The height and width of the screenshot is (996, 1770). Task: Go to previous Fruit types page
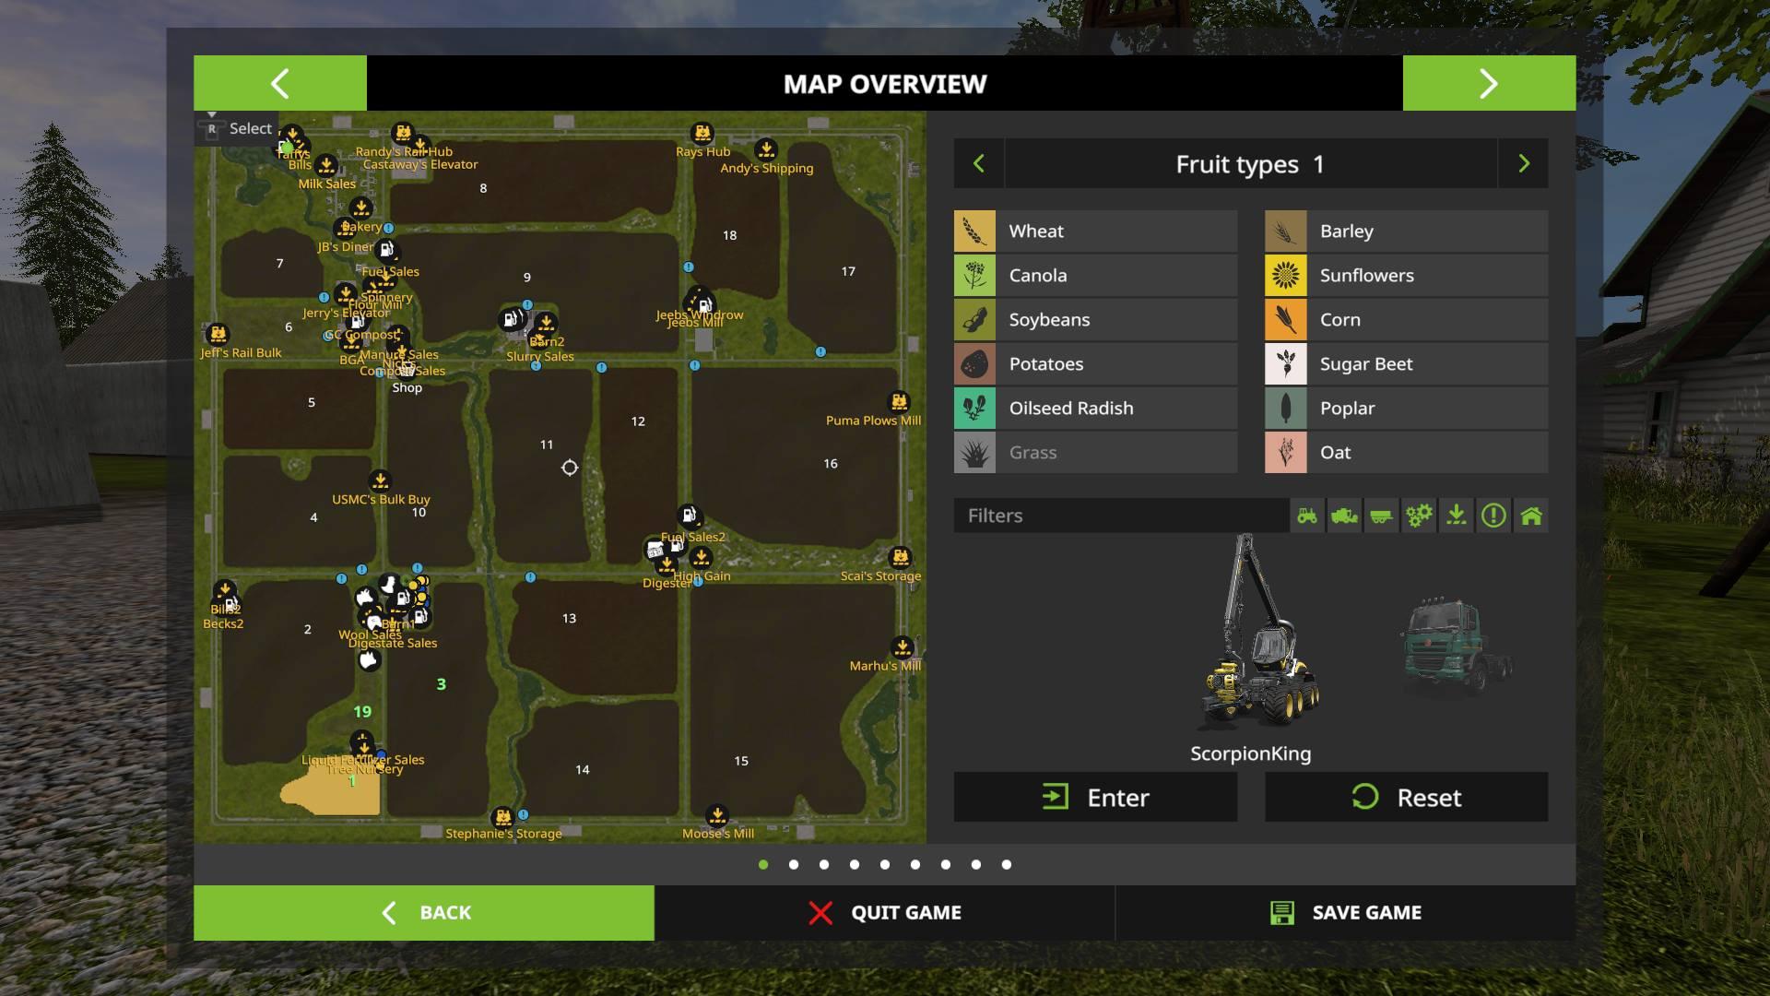pyautogui.click(x=979, y=164)
